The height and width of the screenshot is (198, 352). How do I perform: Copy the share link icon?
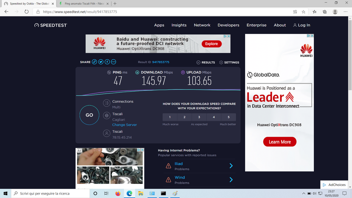[94, 62]
